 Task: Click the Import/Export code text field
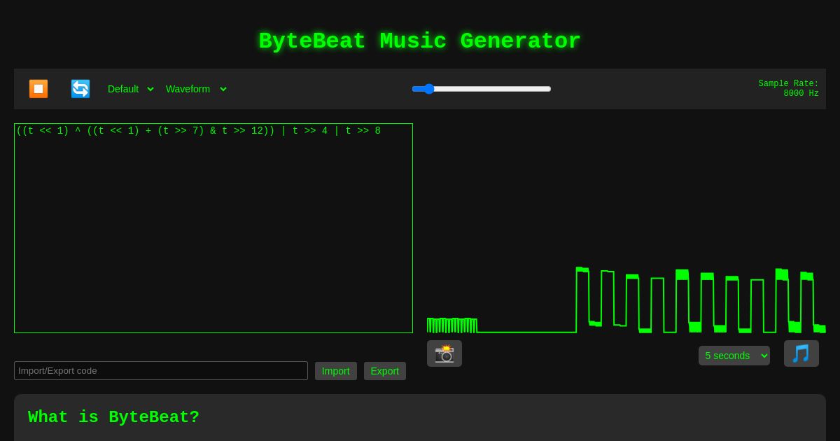(161, 370)
